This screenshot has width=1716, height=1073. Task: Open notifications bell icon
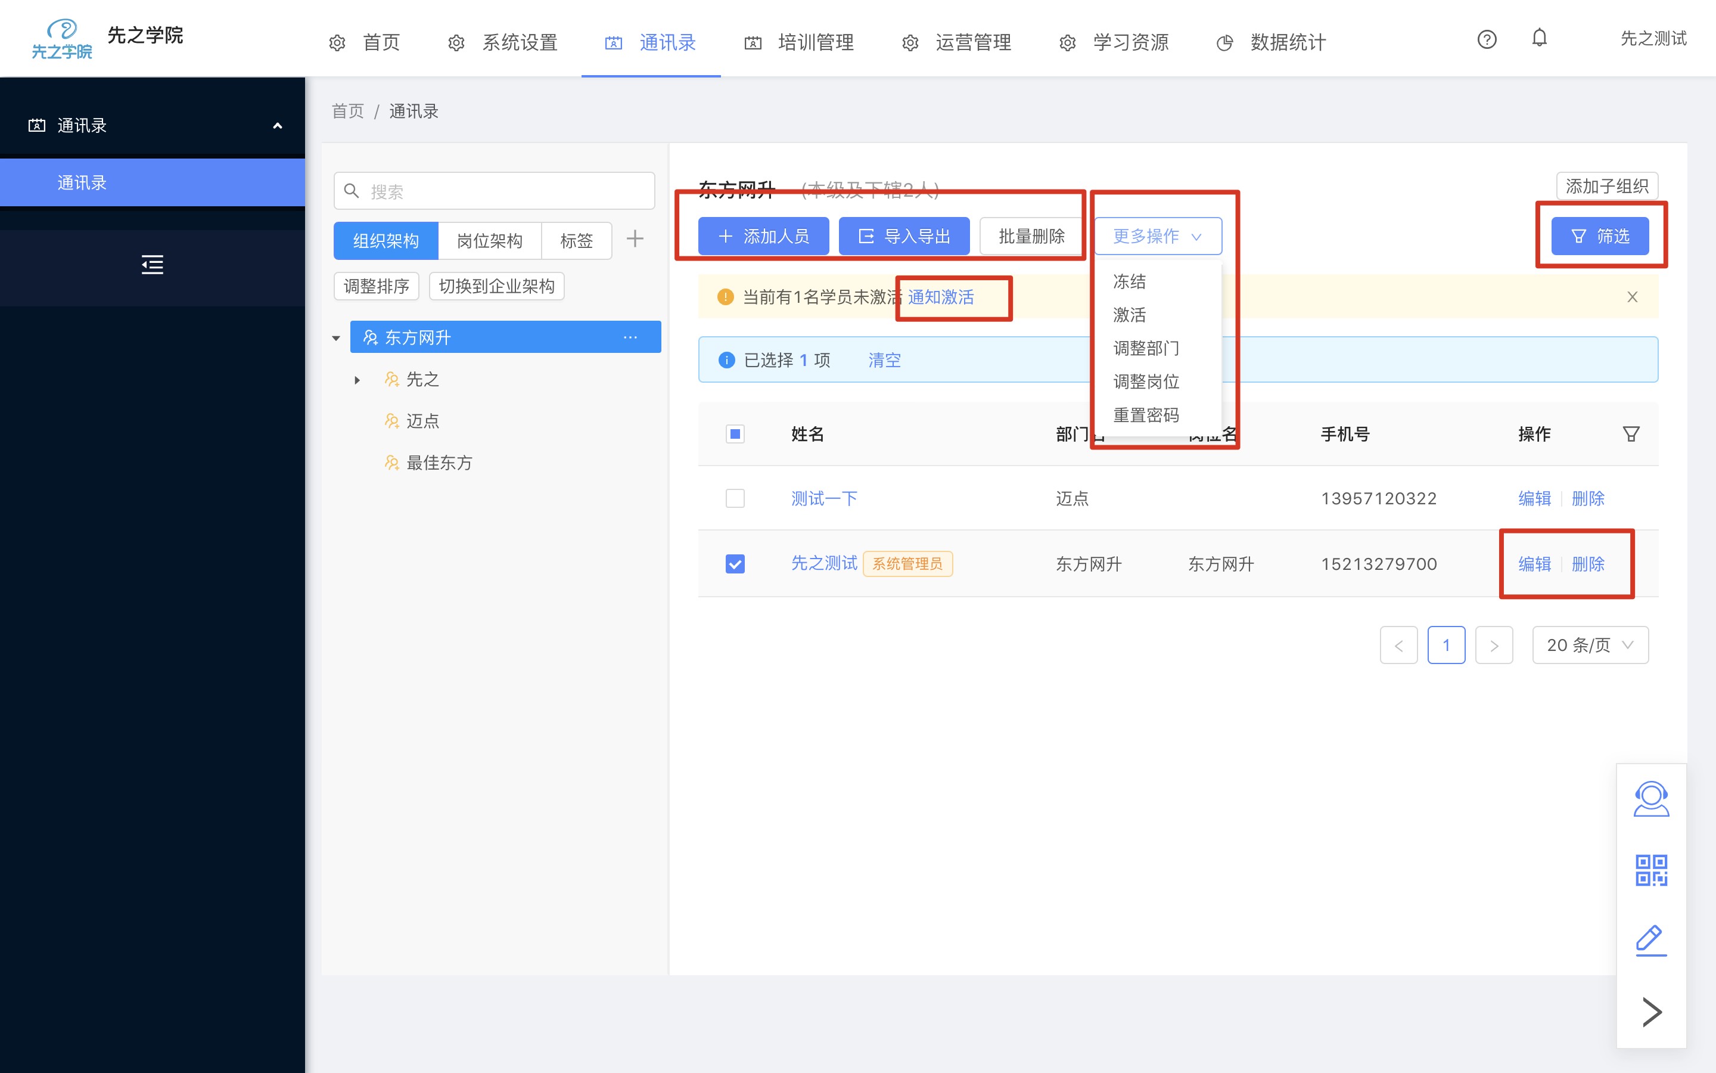(x=1538, y=38)
